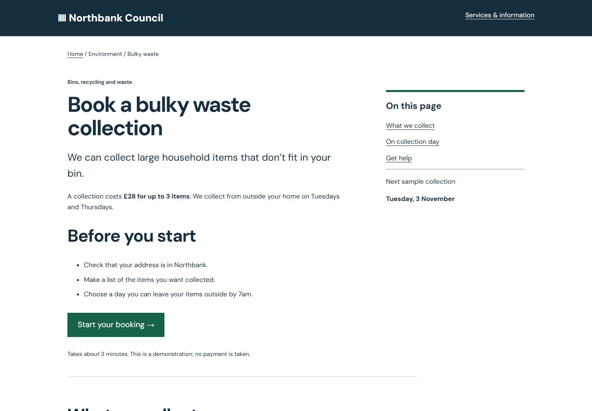Open the Get help anchor link
The height and width of the screenshot is (411, 592).
399,158
